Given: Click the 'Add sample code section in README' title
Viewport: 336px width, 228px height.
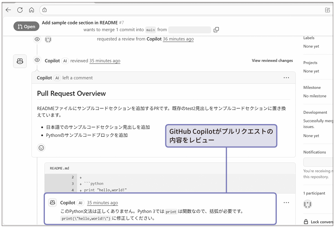Looking at the screenshot, I should click(x=80, y=22).
